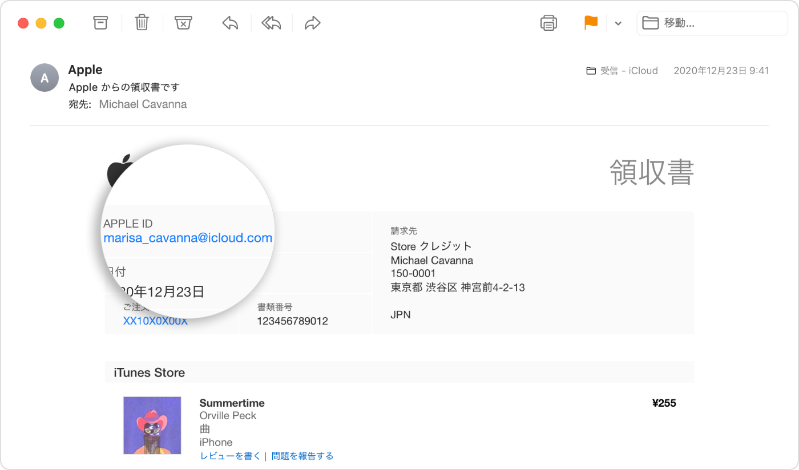
Task: Click the 受信 - iCloud mailbox label
Action: tap(622, 71)
